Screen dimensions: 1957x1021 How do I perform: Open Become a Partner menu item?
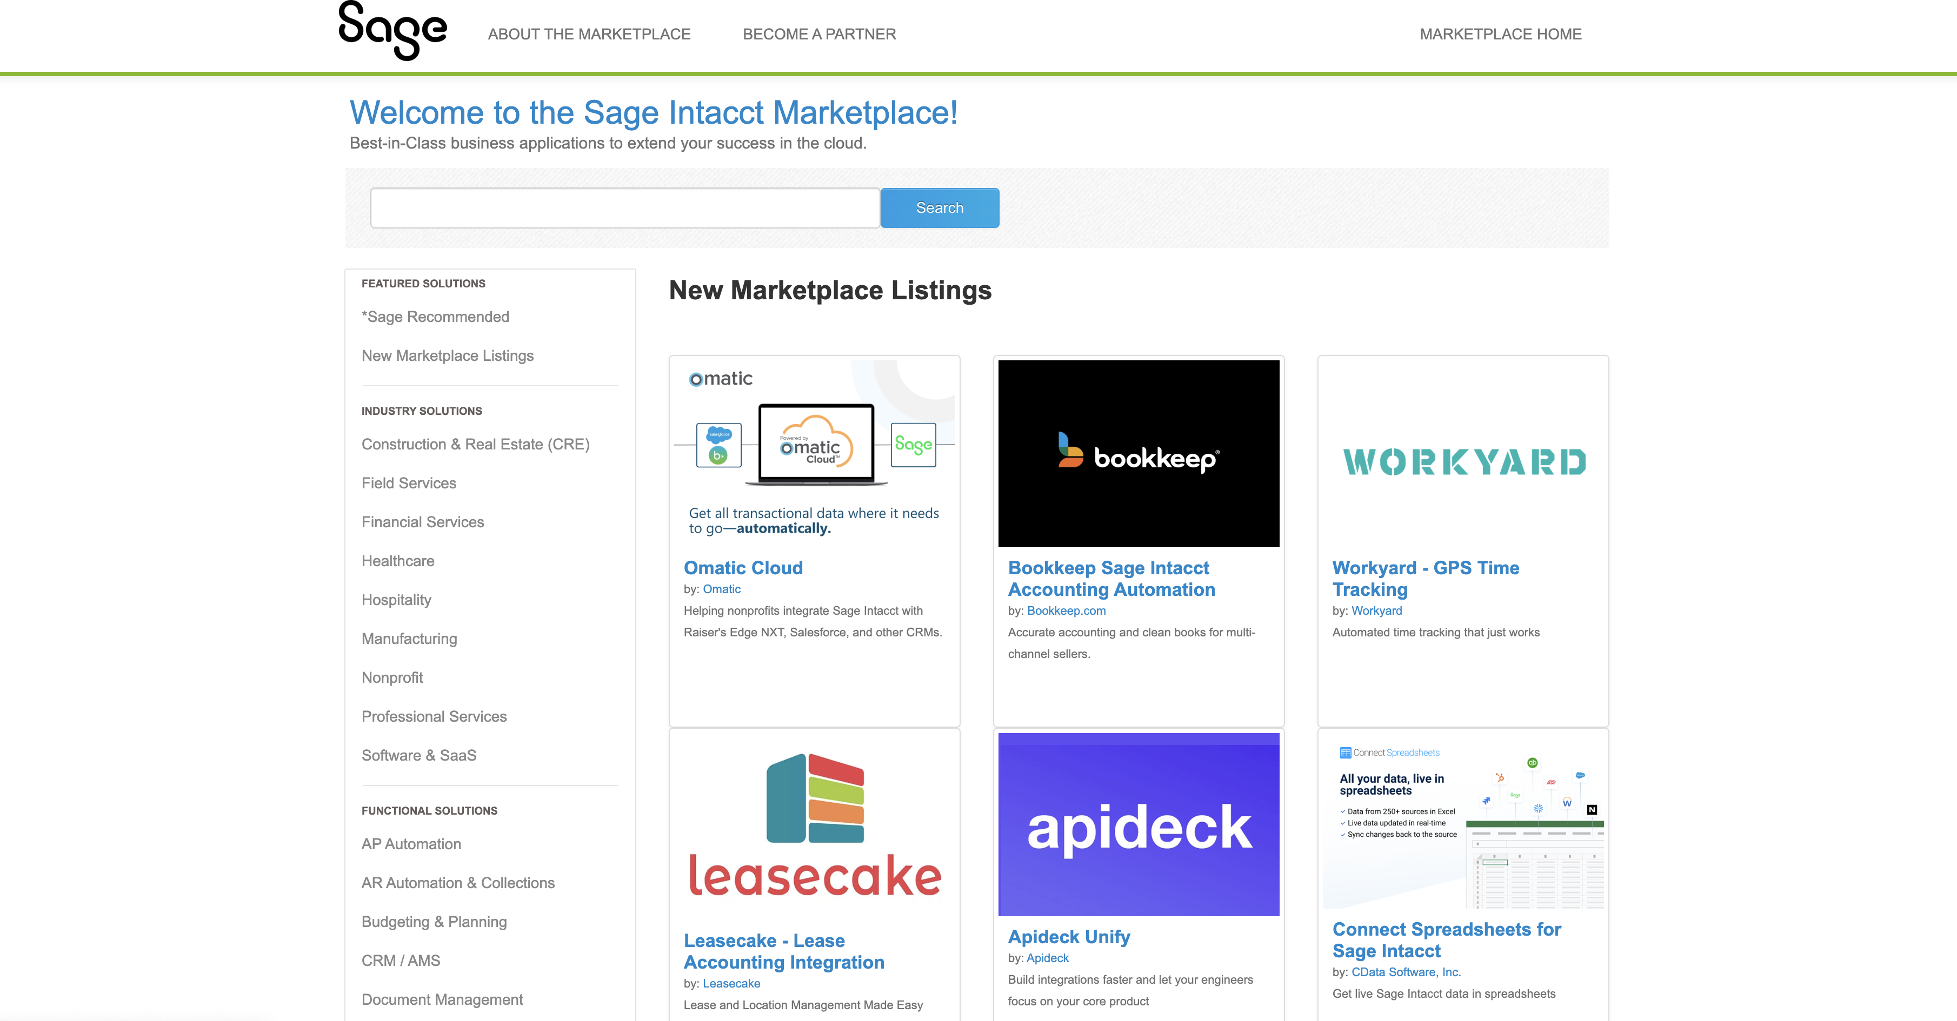[819, 34]
